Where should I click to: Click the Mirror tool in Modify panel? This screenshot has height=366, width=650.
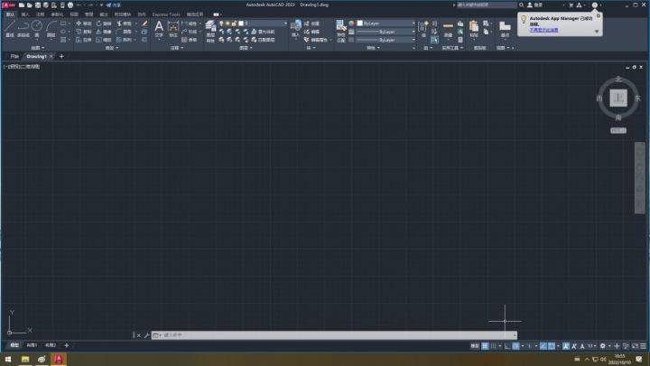pyautogui.click(x=104, y=32)
